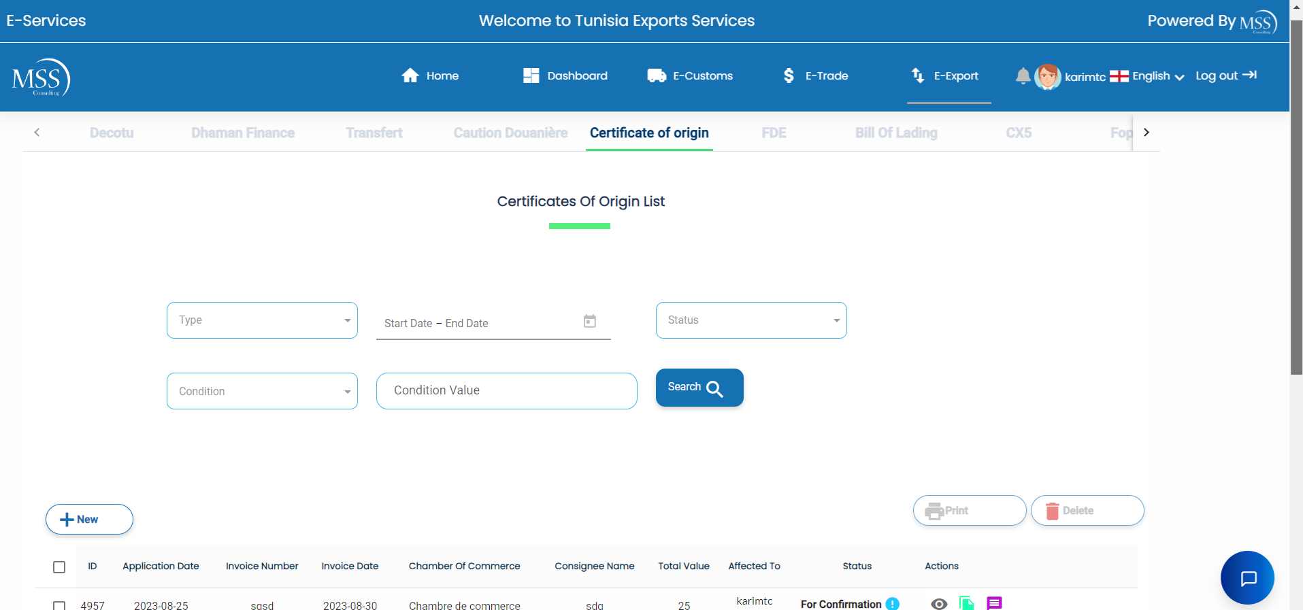Click the green copy icon in row 4957
Image resolution: width=1303 pixels, height=610 pixels.
coord(966,603)
